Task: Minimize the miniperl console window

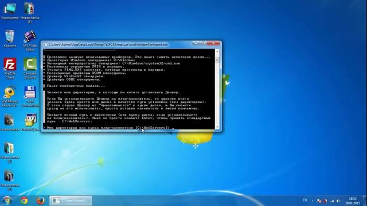Action: pyautogui.click(x=196, y=43)
